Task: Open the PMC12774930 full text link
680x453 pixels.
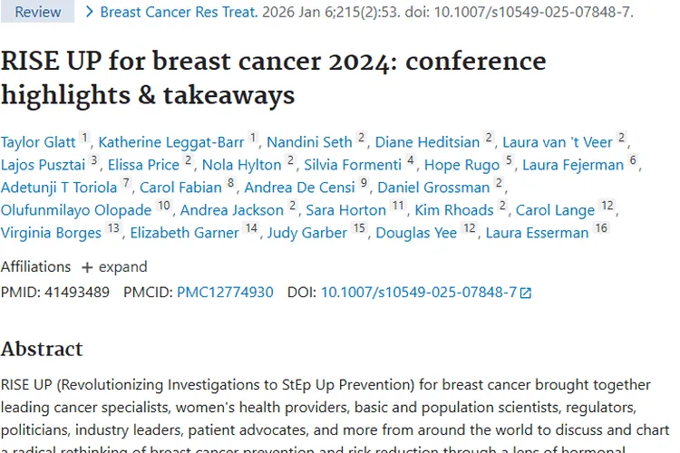Action: (225, 292)
